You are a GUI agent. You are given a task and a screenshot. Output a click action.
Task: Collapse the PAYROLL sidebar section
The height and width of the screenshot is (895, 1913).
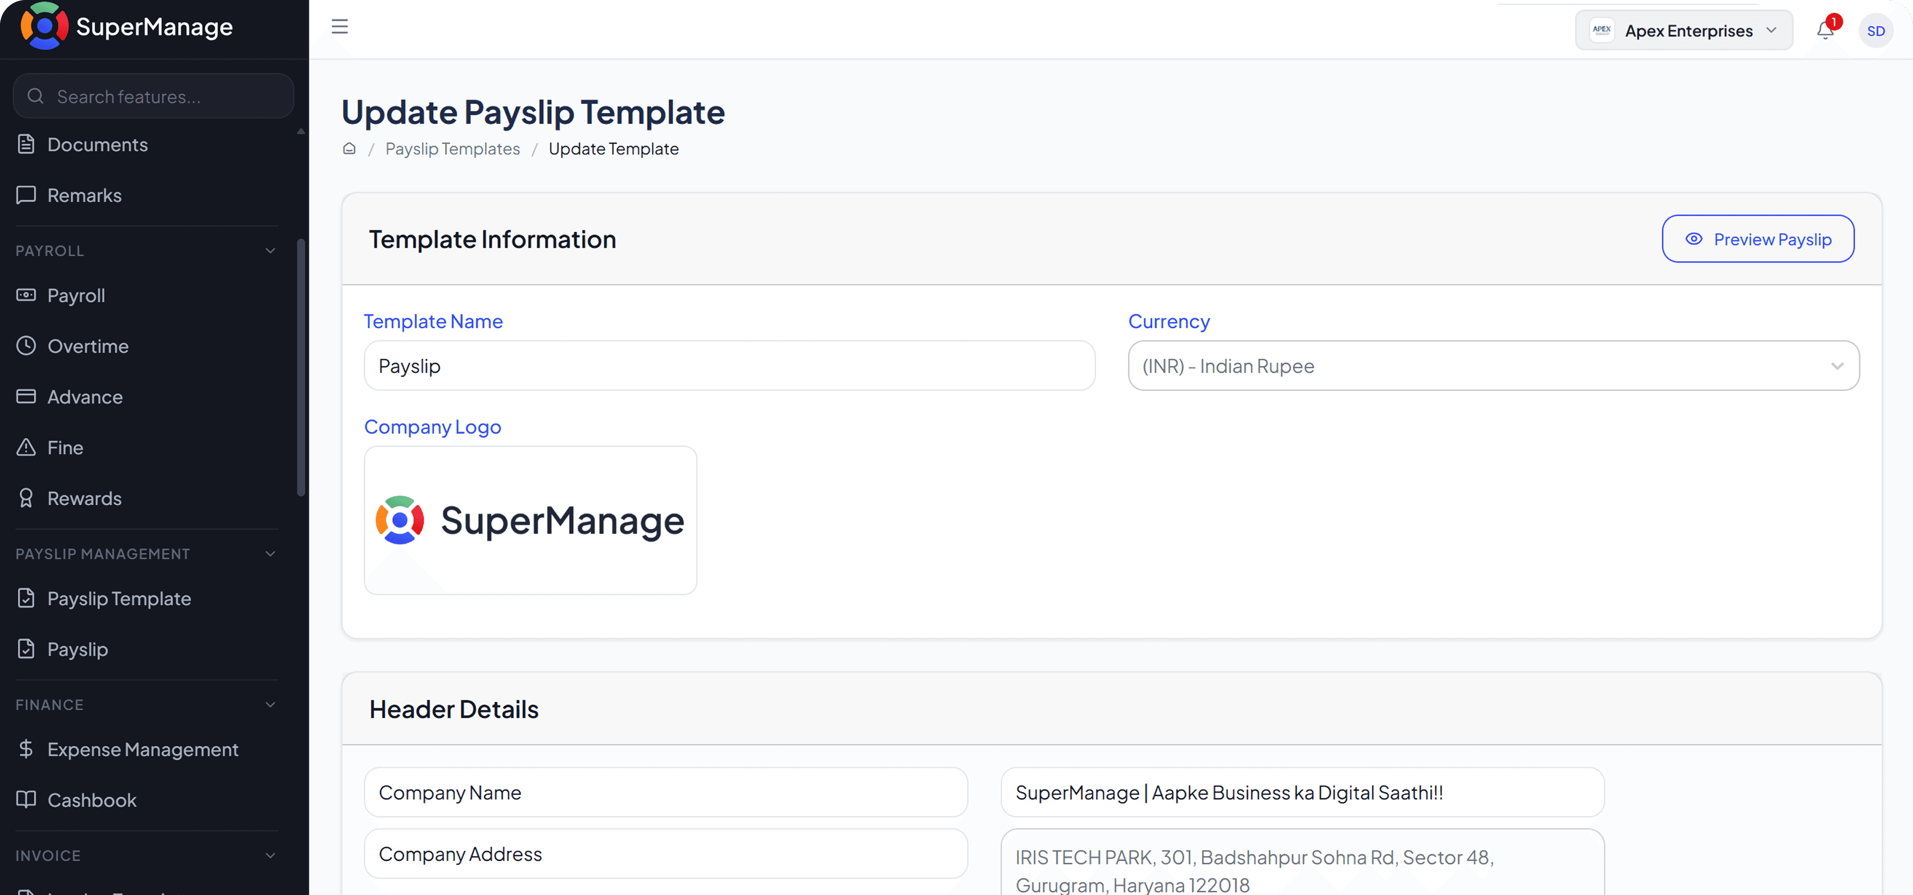coord(270,250)
